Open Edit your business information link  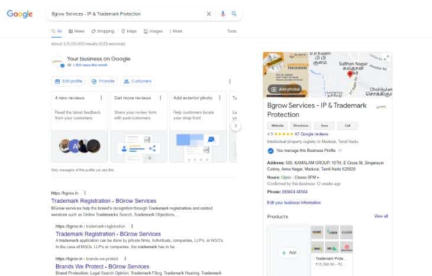coord(294,203)
